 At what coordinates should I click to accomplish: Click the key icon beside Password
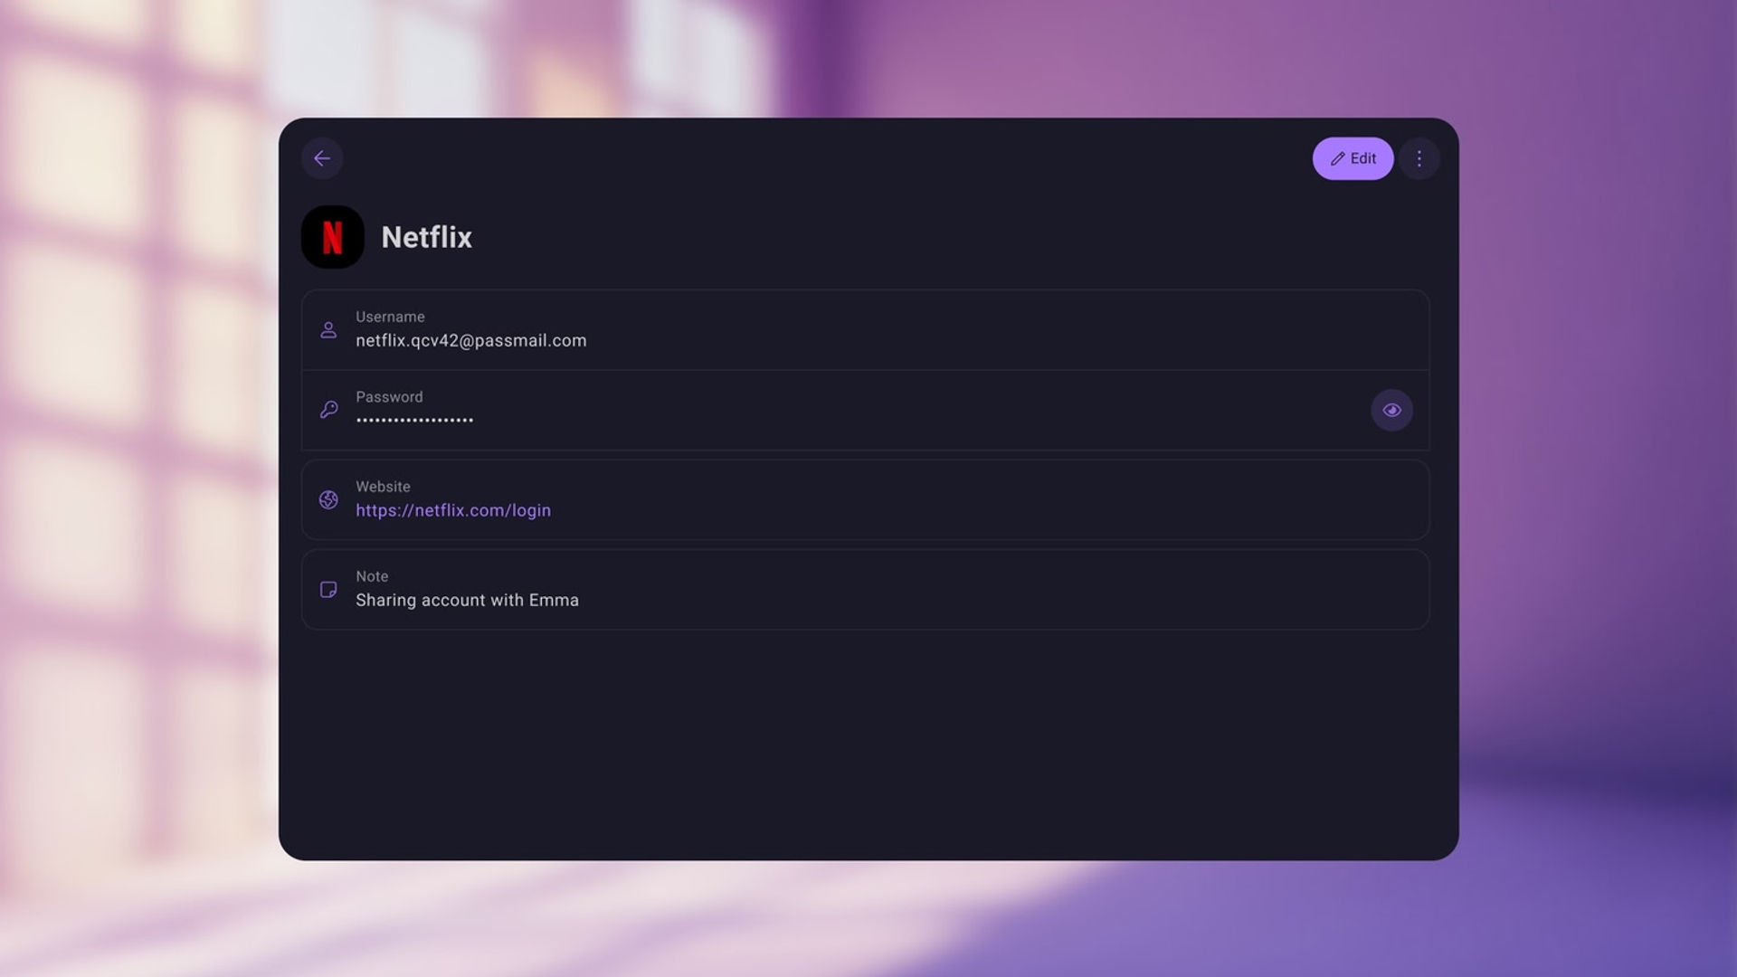tap(328, 410)
